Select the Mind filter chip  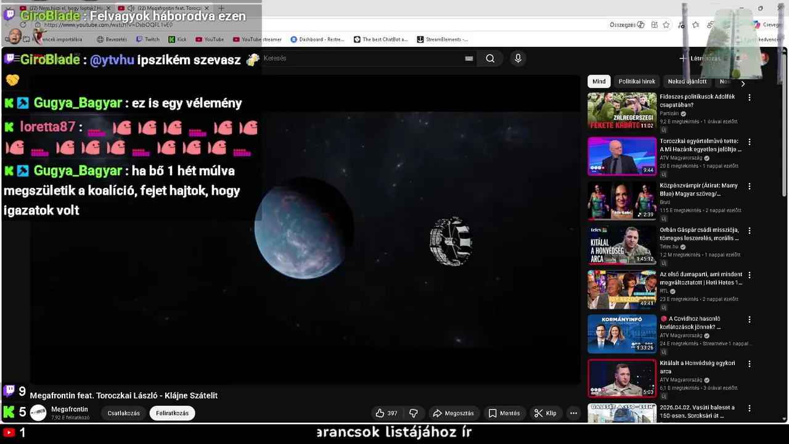pyautogui.click(x=599, y=81)
